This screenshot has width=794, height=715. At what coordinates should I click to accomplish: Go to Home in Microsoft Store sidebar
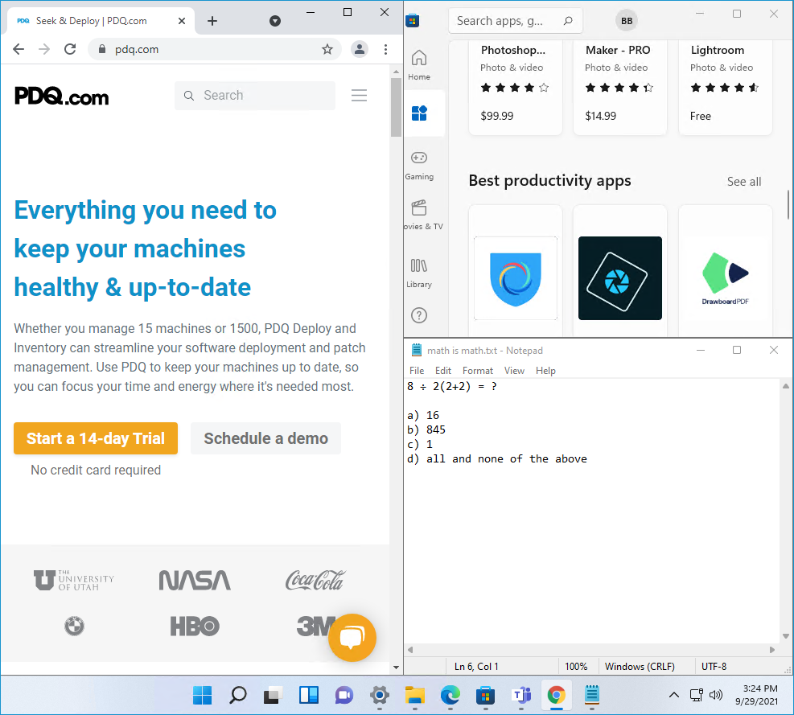[x=419, y=65]
